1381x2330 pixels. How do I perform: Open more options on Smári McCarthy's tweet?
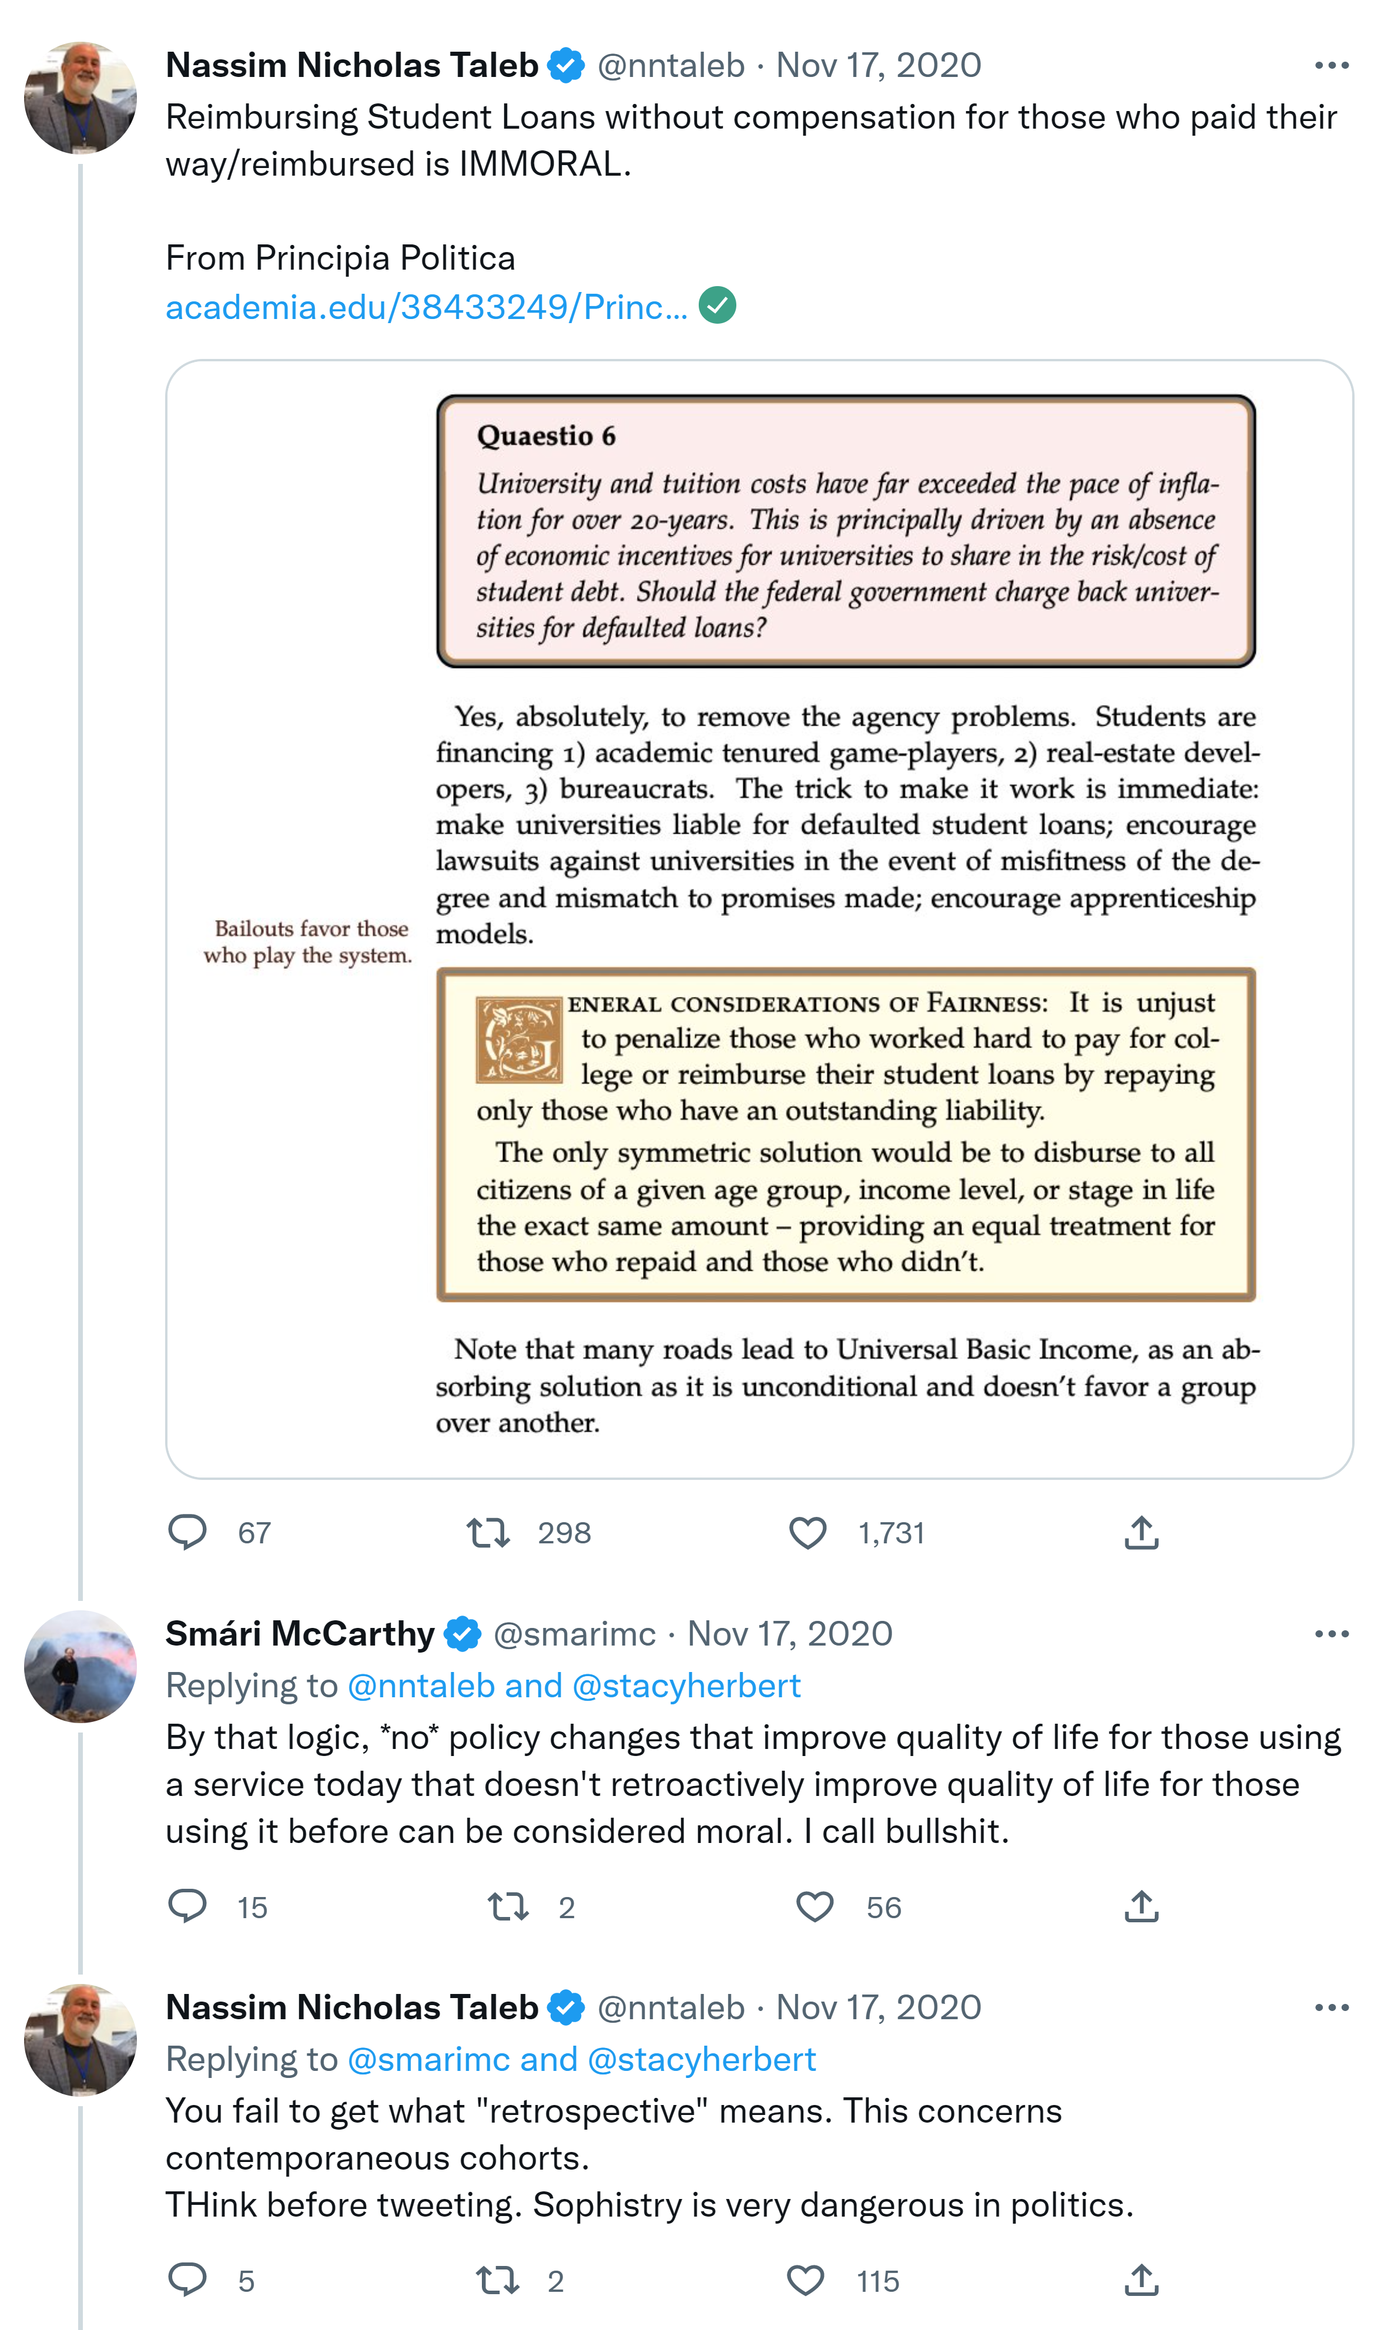coord(1330,1634)
